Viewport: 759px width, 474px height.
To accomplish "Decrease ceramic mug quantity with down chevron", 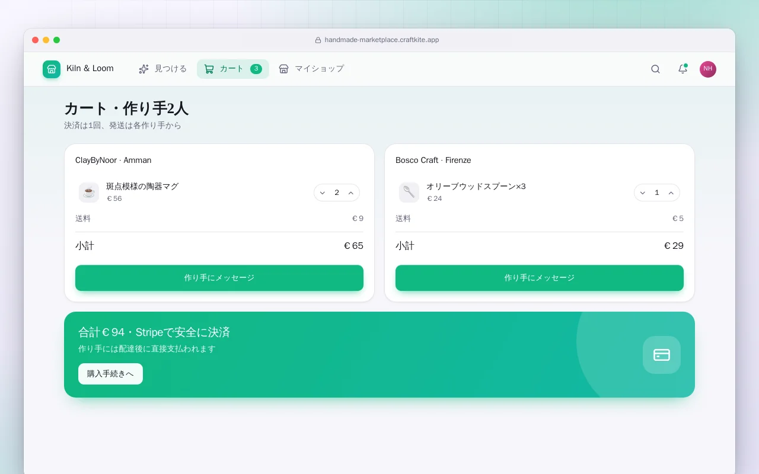I will (323, 193).
